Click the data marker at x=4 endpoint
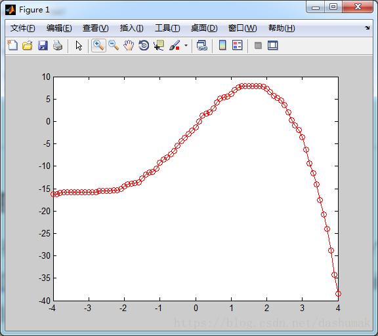The image size is (378, 336). pos(338,293)
